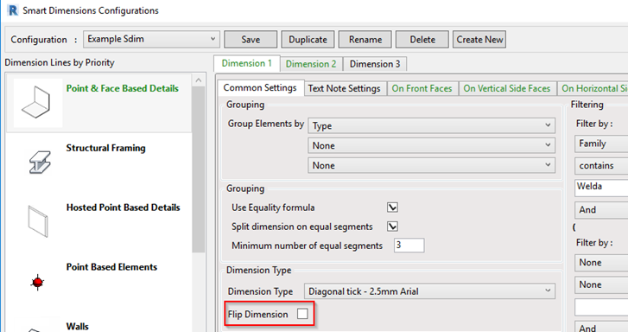Enable the Flip Dimension checkbox

pos(303,314)
